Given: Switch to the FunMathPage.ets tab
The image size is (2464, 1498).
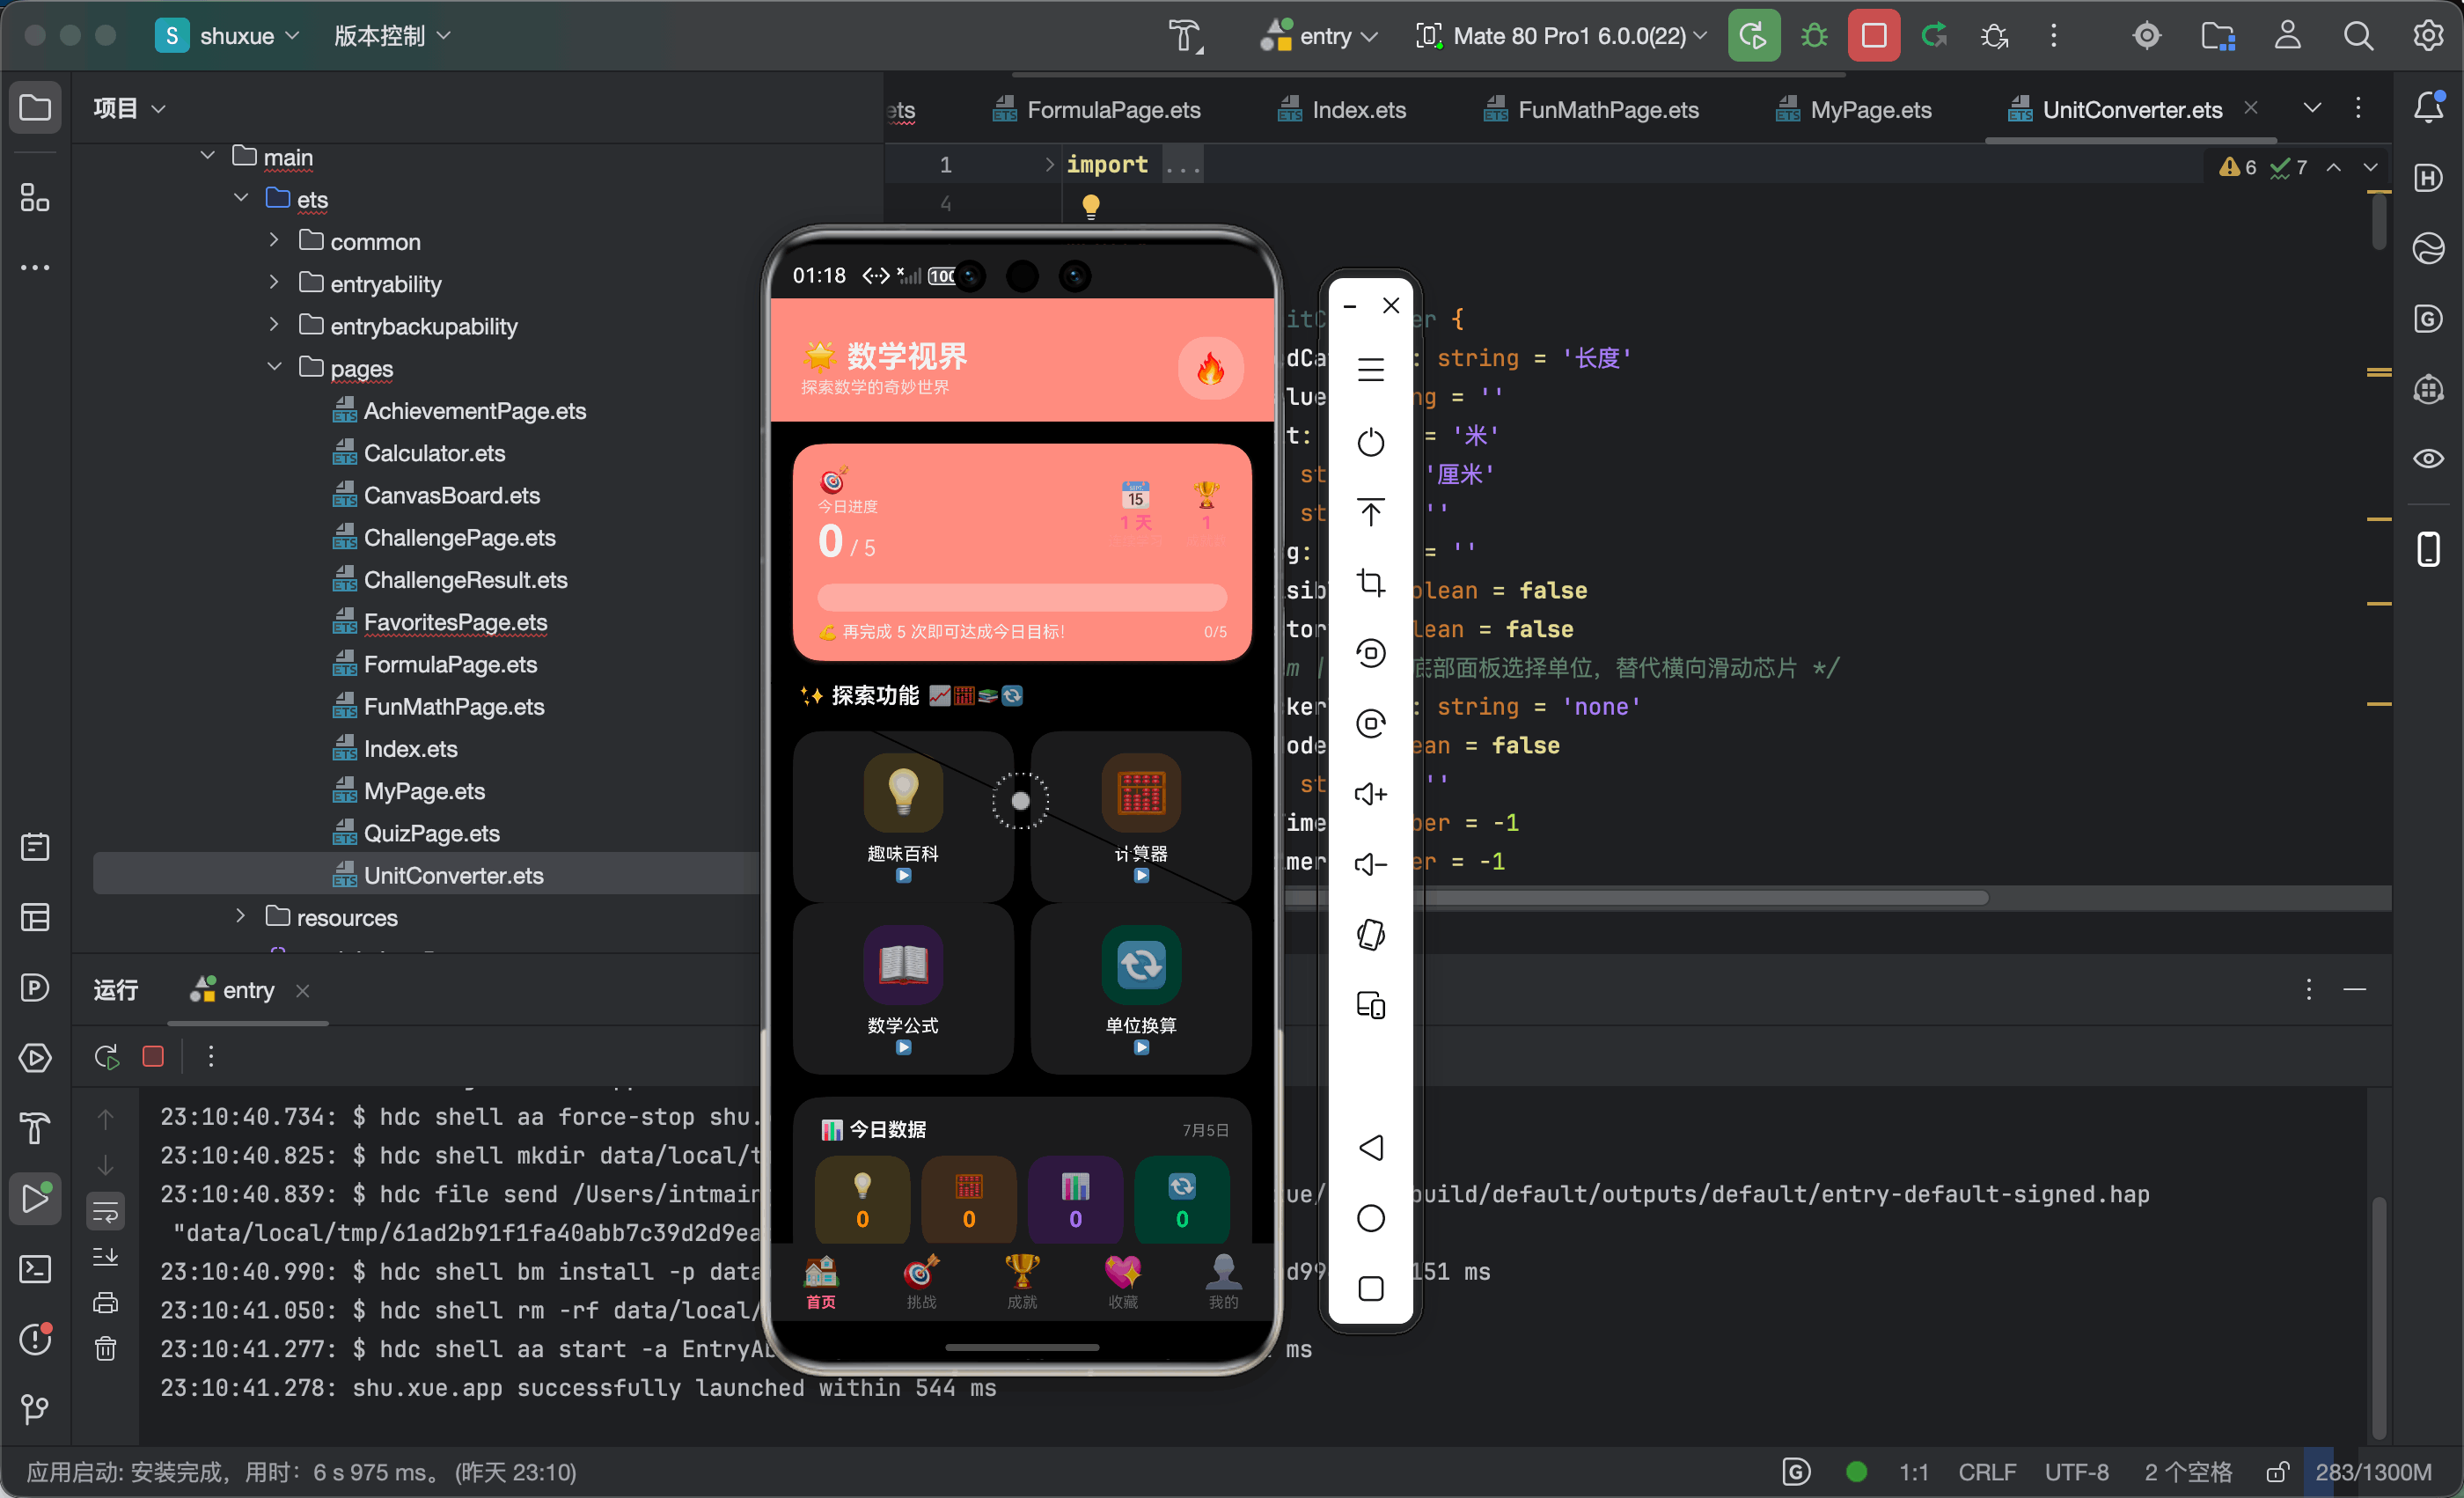Looking at the screenshot, I should coord(1591,110).
